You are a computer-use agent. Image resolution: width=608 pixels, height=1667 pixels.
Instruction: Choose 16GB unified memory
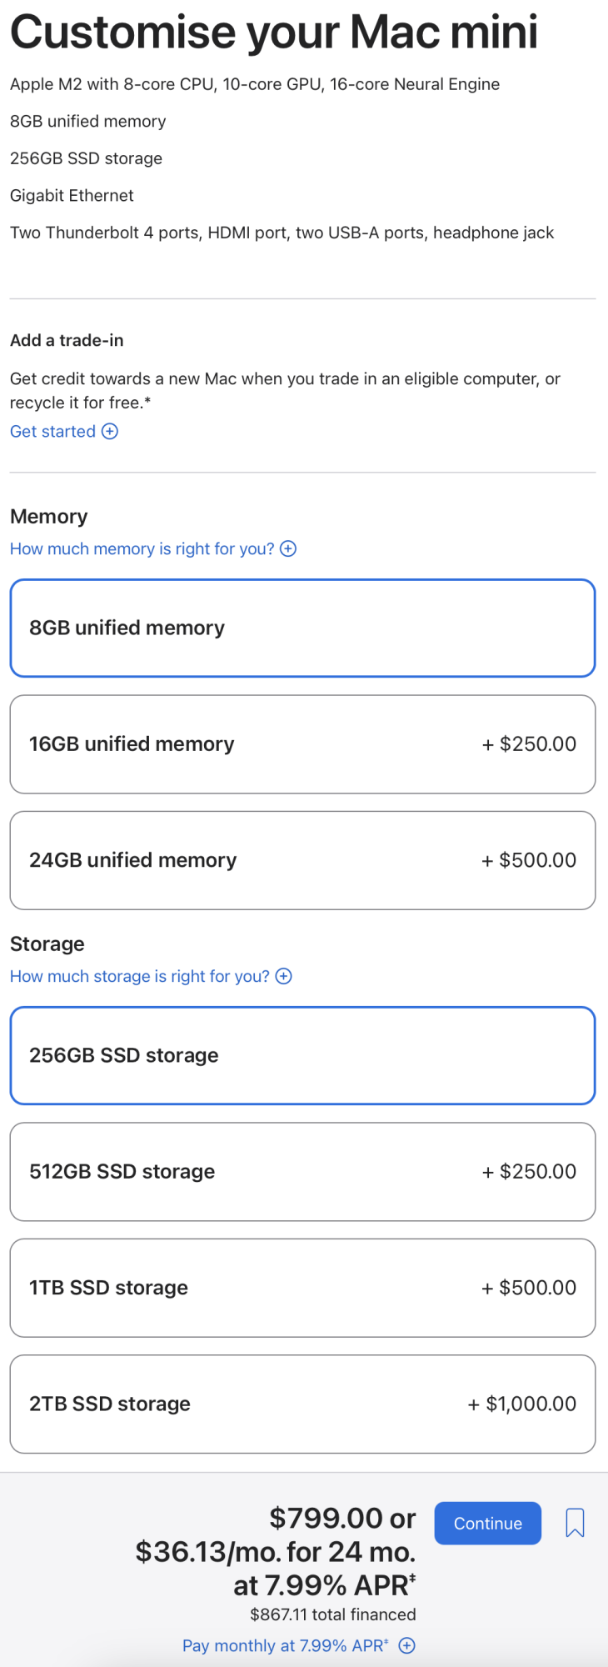pyautogui.click(x=302, y=743)
